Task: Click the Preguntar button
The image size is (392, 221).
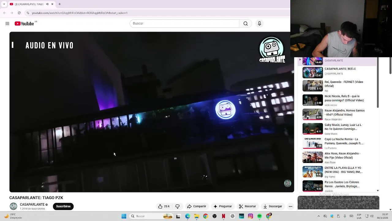Action: tap(223, 206)
